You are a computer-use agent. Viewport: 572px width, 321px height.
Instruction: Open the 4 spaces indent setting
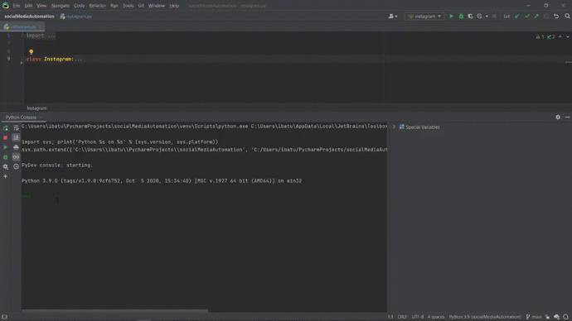click(436, 317)
